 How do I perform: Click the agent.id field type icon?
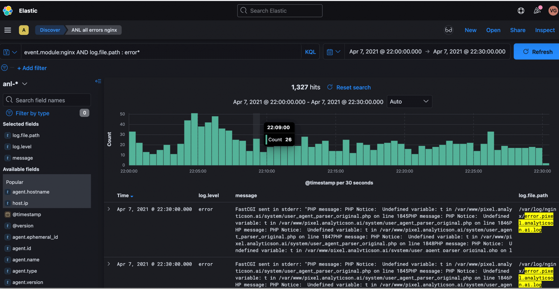(7, 249)
